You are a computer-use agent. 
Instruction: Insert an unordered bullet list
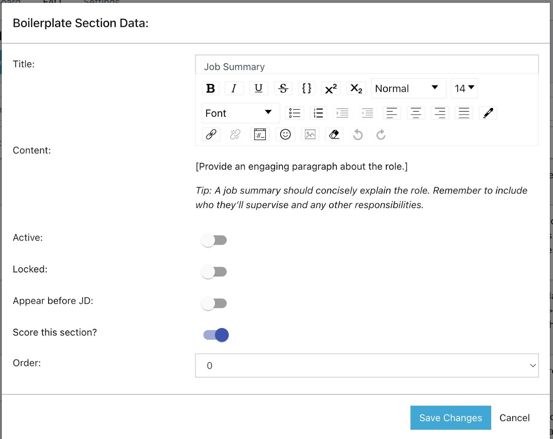(294, 113)
